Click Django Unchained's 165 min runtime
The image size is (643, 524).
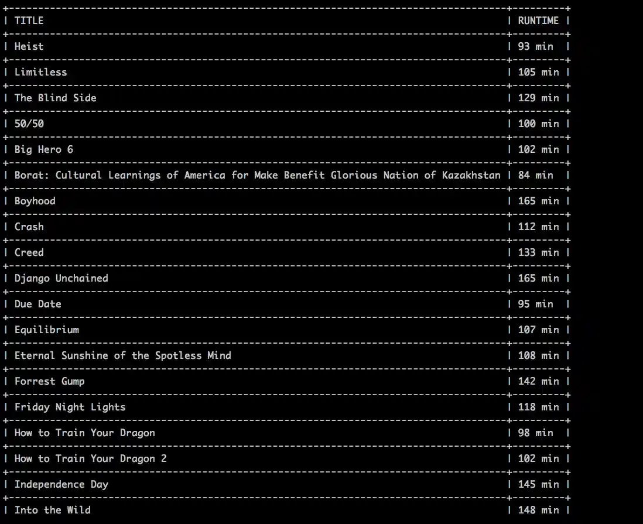[538, 279]
